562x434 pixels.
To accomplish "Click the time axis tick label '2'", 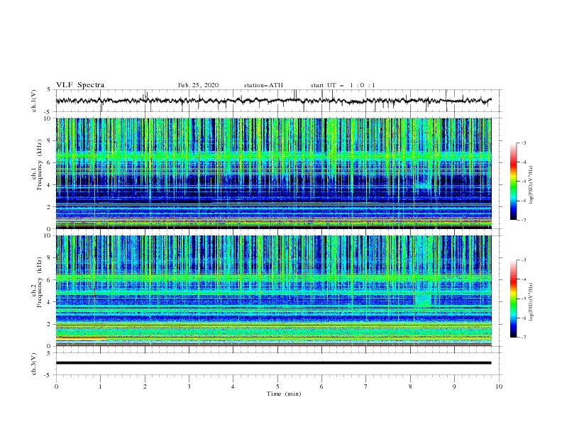I will (x=145, y=386).
